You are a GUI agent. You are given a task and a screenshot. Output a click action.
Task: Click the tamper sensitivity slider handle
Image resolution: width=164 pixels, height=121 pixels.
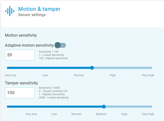pyautogui.click(x=104, y=107)
